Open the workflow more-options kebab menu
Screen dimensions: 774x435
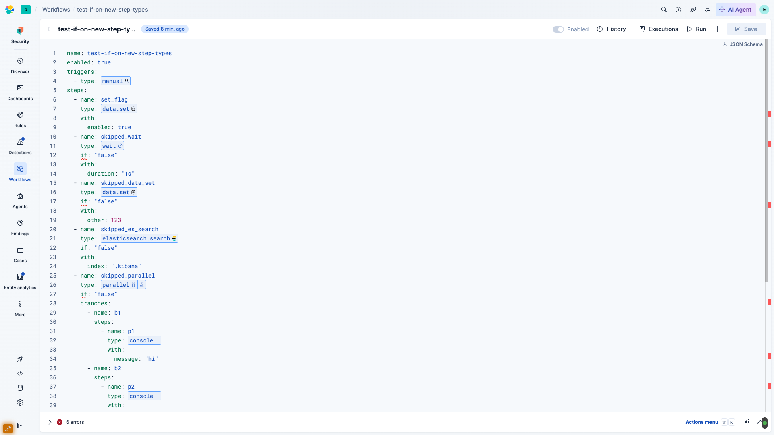tap(718, 29)
